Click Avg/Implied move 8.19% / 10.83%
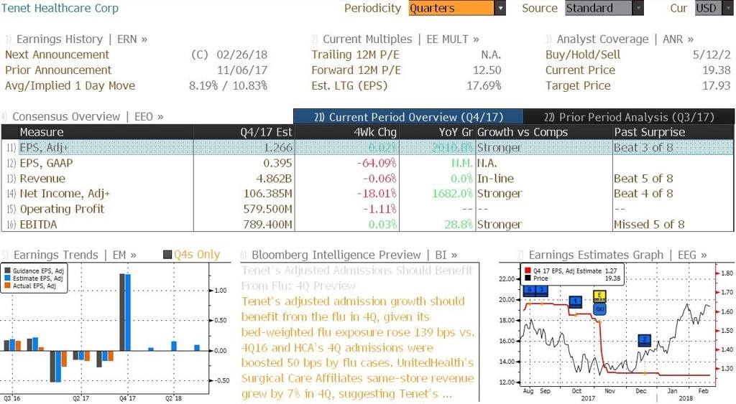Image resolution: width=736 pixels, height=404 pixels. 228,85
